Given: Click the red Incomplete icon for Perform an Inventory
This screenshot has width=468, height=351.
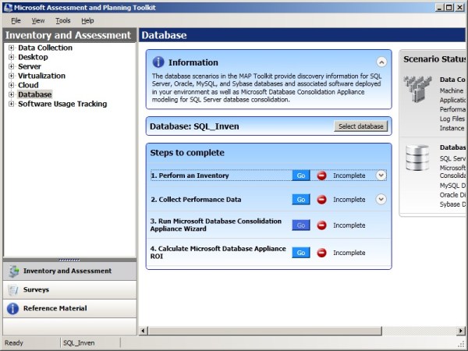Looking at the screenshot, I should [321, 175].
